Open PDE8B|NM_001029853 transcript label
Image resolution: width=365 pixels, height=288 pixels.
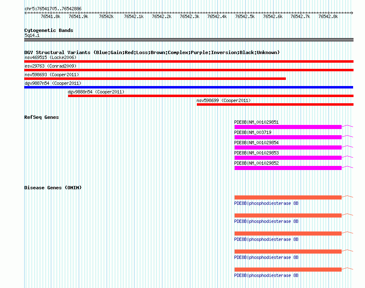pos(256,153)
